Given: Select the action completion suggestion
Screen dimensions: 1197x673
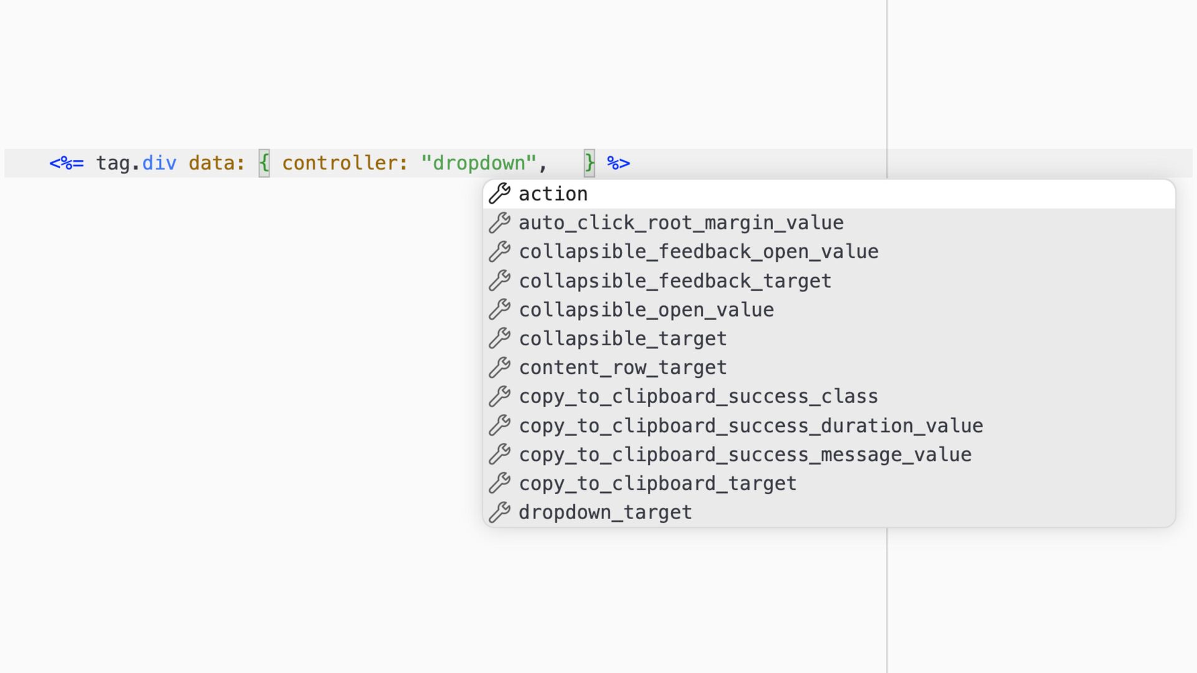Looking at the screenshot, I should pyautogui.click(x=829, y=194).
